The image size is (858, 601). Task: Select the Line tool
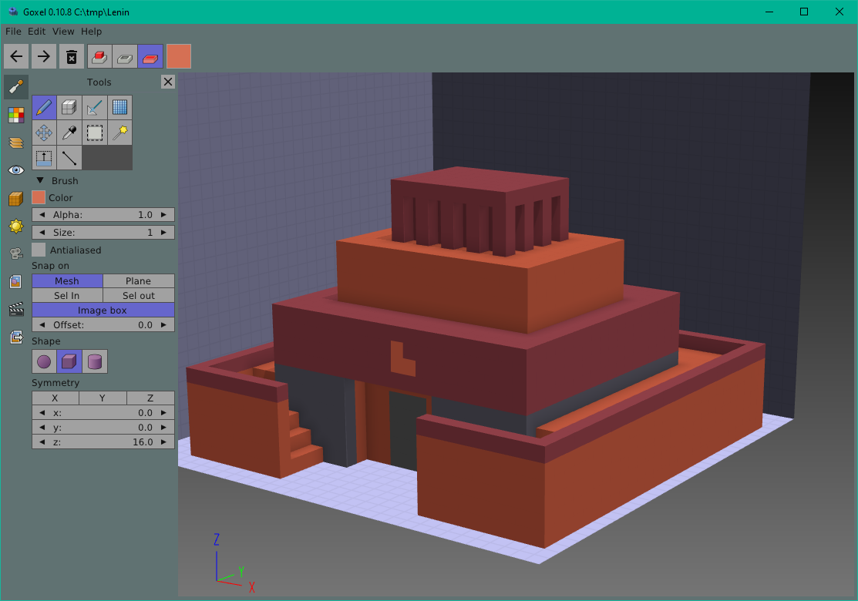69,157
